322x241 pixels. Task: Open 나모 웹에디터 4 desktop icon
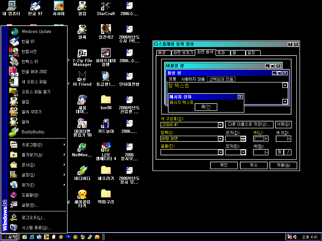(106, 152)
